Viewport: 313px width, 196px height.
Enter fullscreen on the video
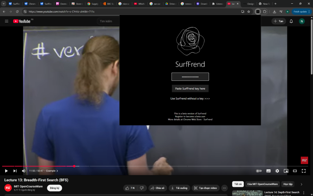coord(304,171)
